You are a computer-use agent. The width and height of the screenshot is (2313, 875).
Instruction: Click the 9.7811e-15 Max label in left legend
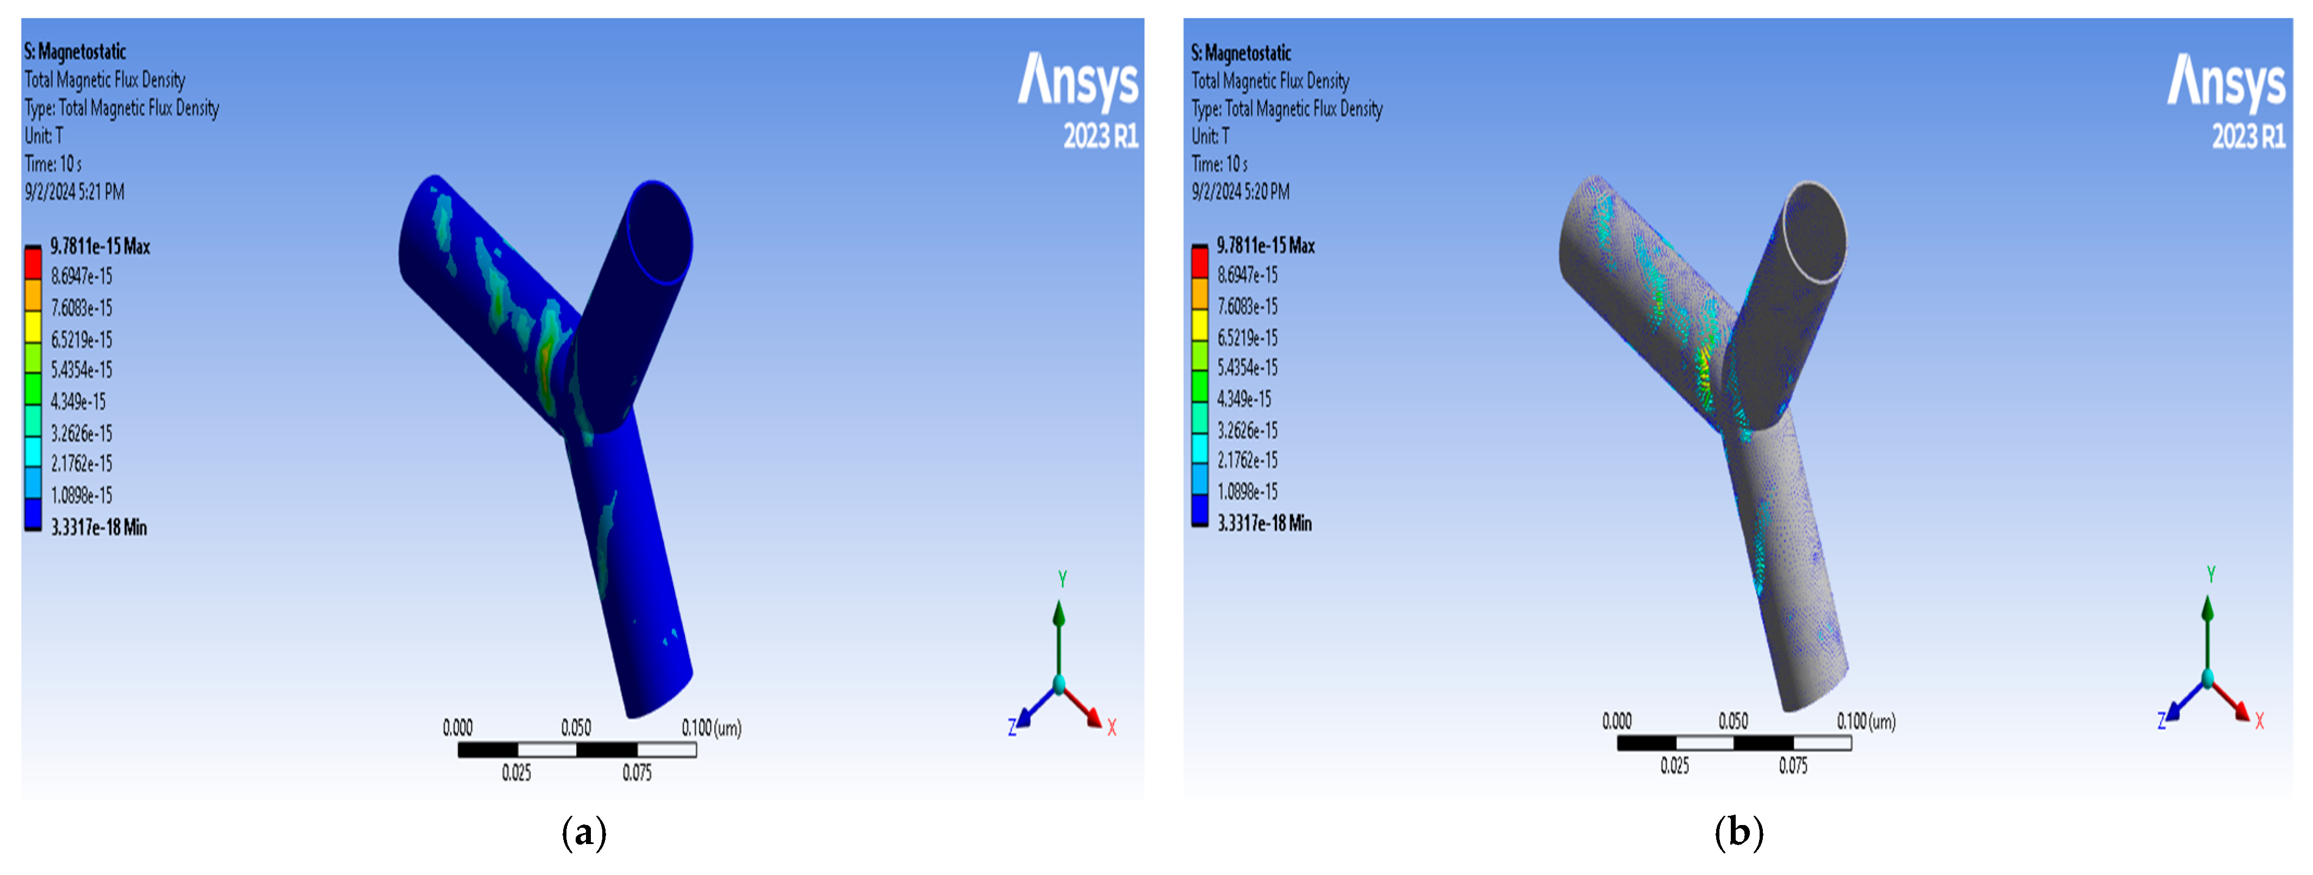(x=100, y=246)
